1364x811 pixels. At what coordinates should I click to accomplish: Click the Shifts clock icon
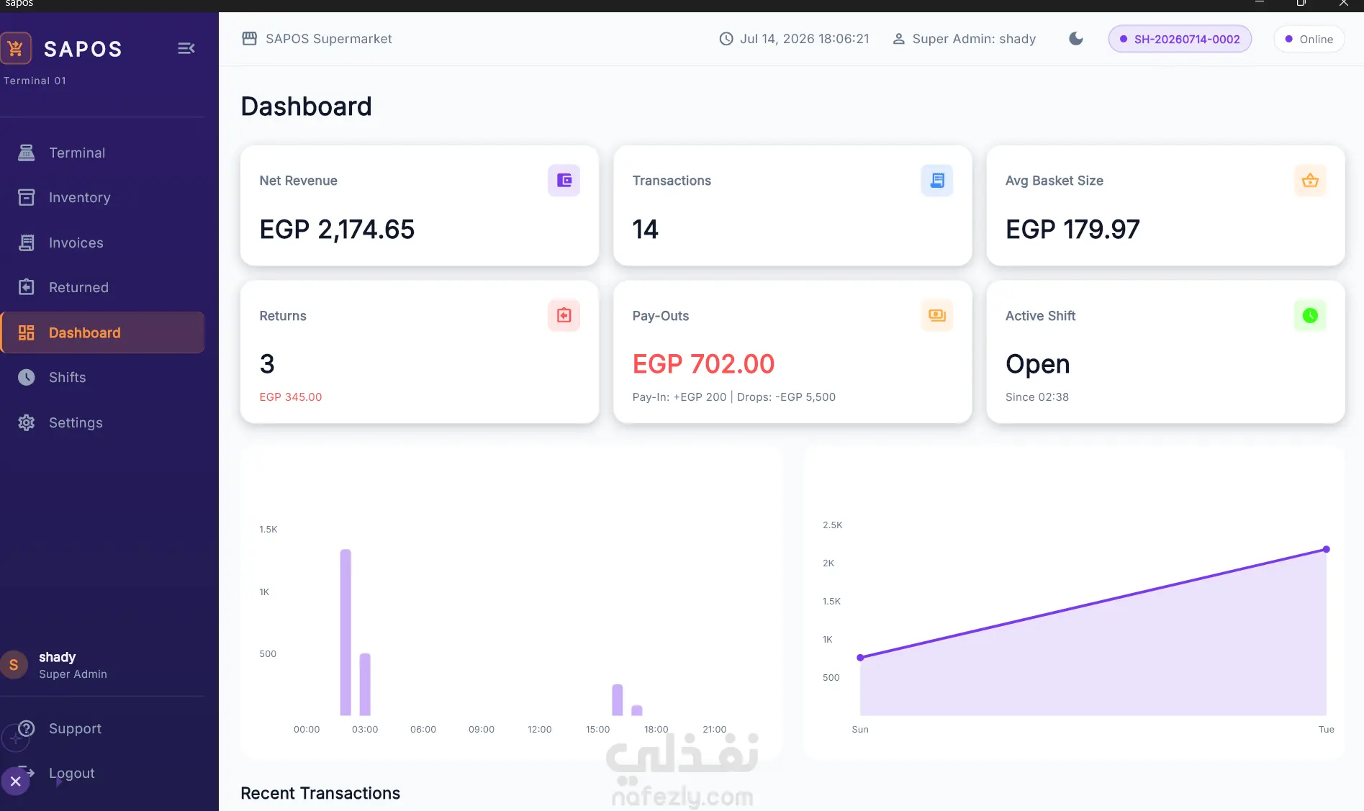pos(27,377)
